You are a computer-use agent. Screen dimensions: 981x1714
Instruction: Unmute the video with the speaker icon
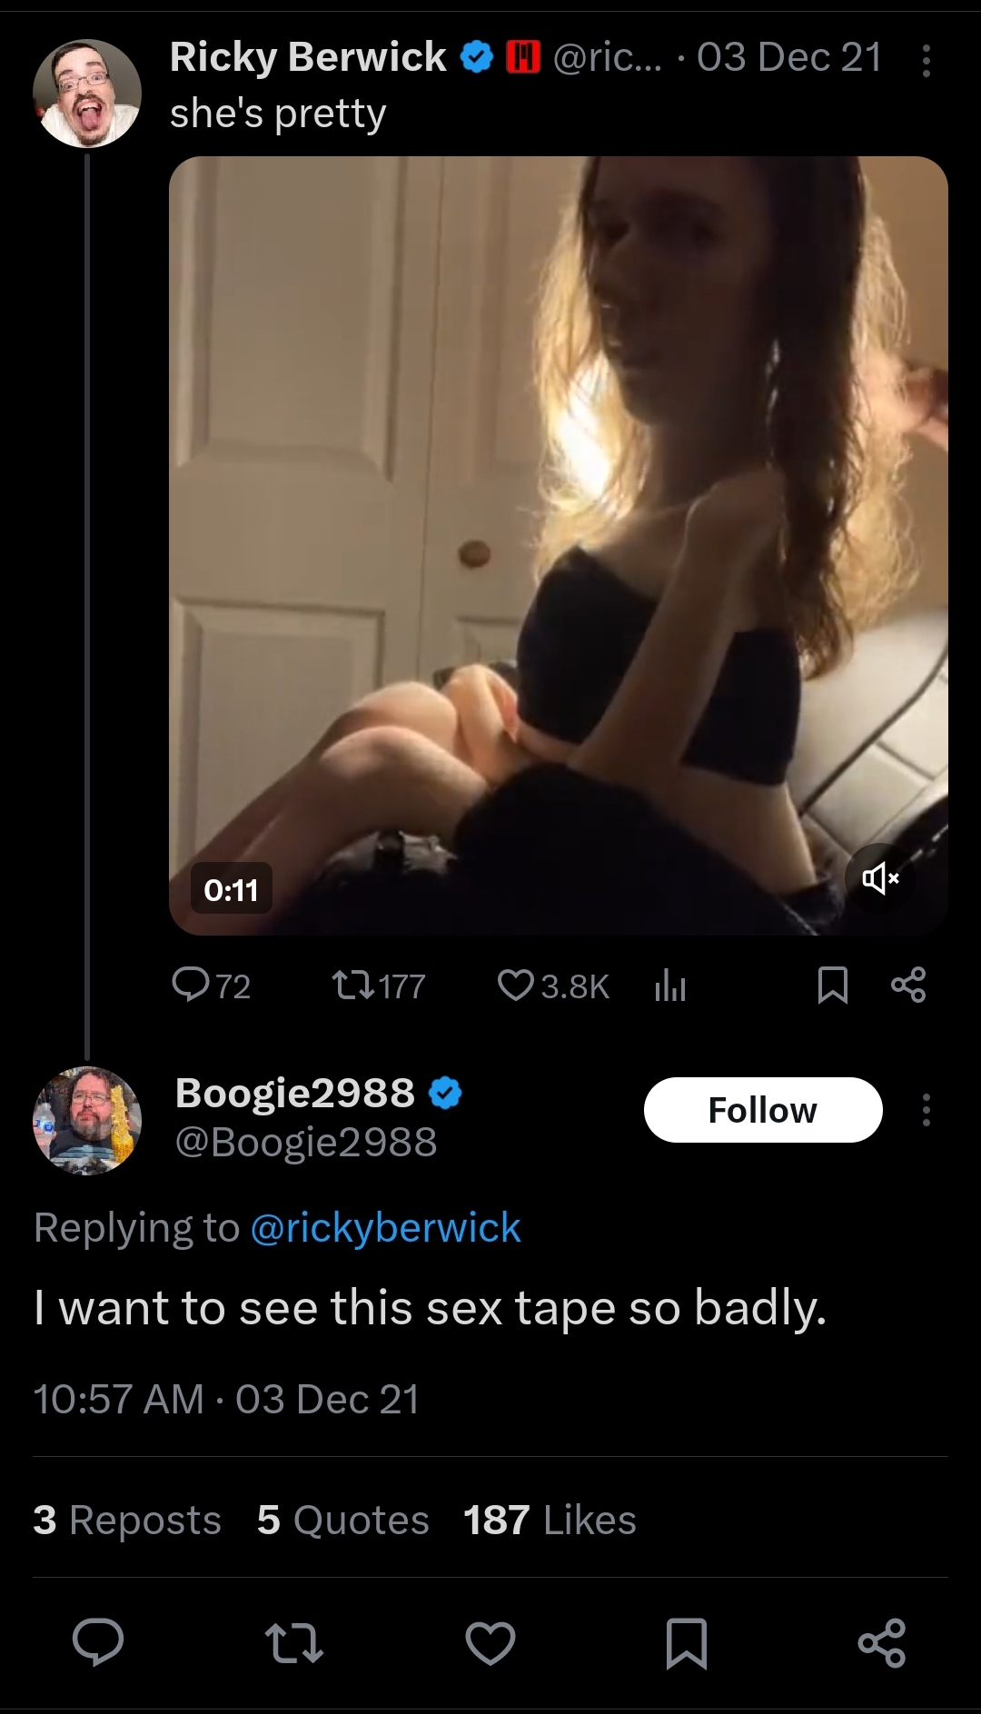coord(880,877)
